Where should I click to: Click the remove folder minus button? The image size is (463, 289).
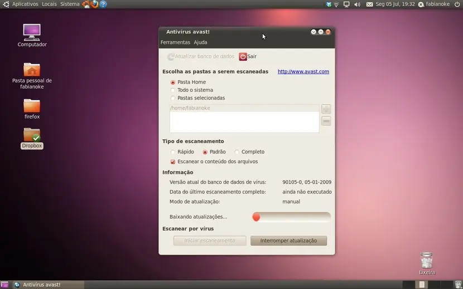pos(326,121)
